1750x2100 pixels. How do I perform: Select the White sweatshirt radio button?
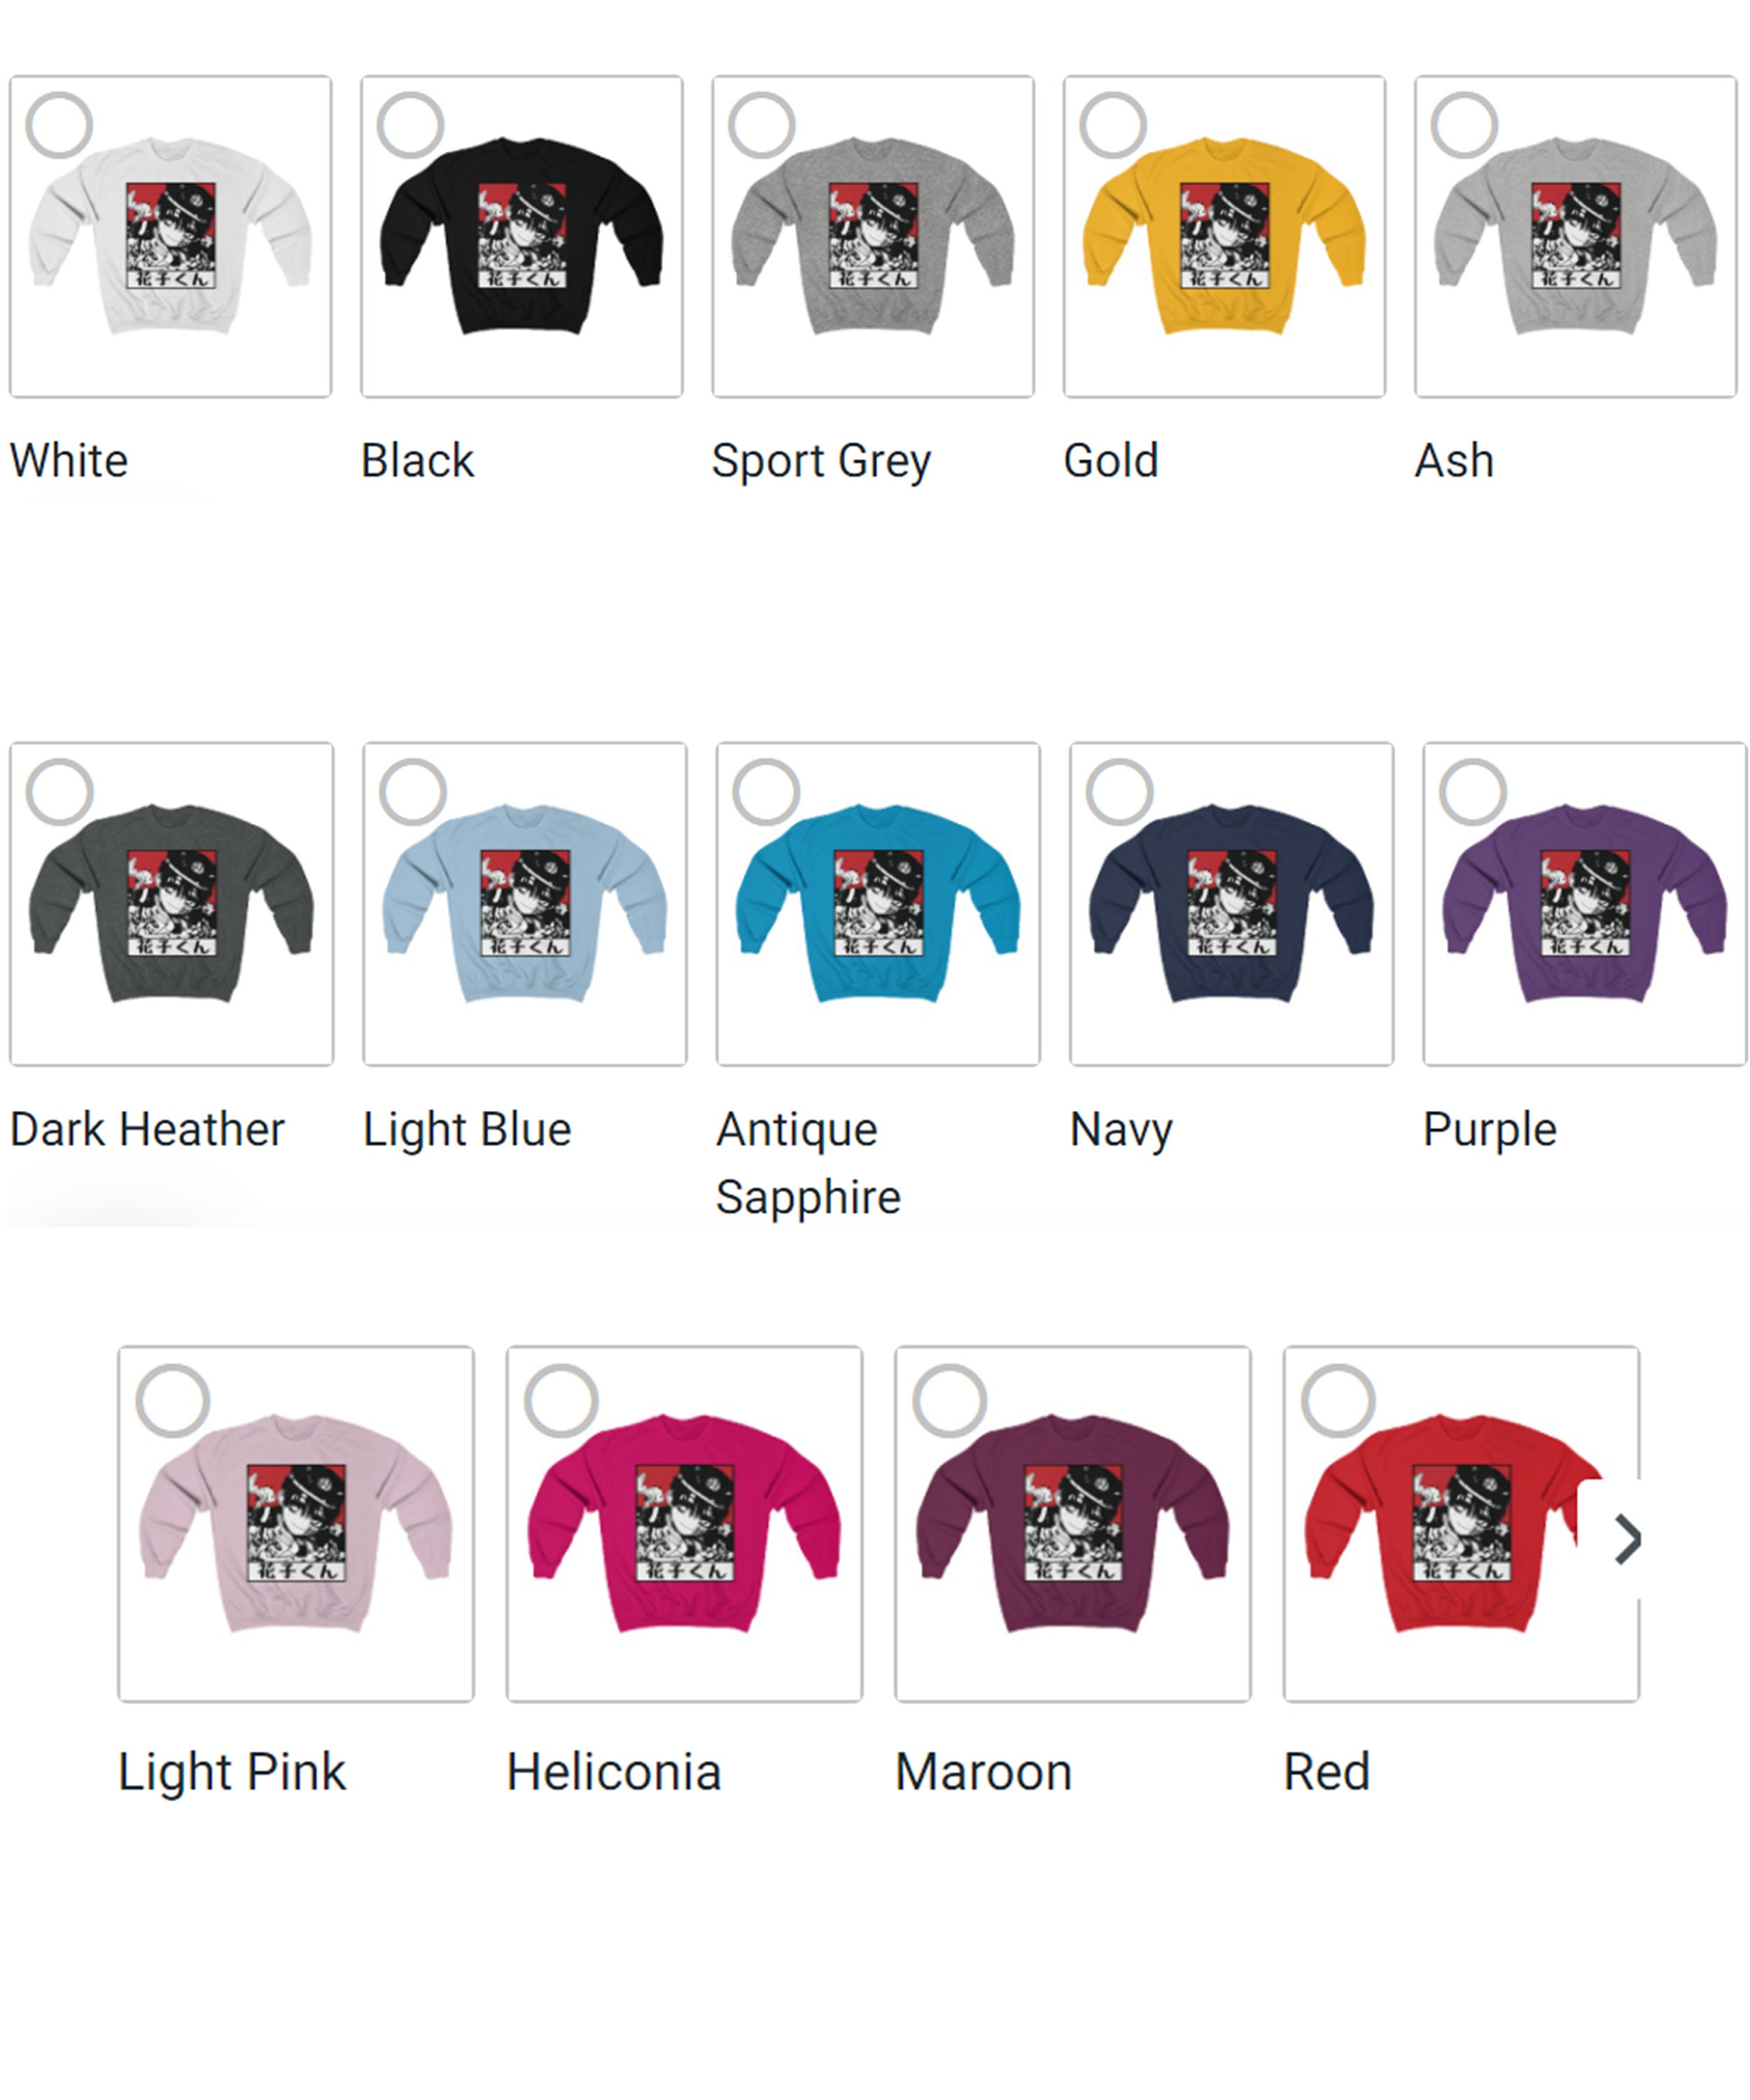pos(59,125)
